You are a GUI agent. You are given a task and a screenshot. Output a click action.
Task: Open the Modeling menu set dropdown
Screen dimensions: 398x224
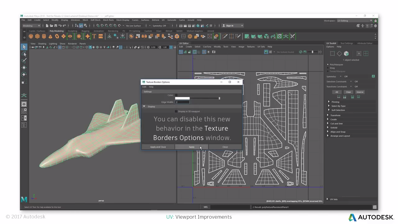(31, 26)
